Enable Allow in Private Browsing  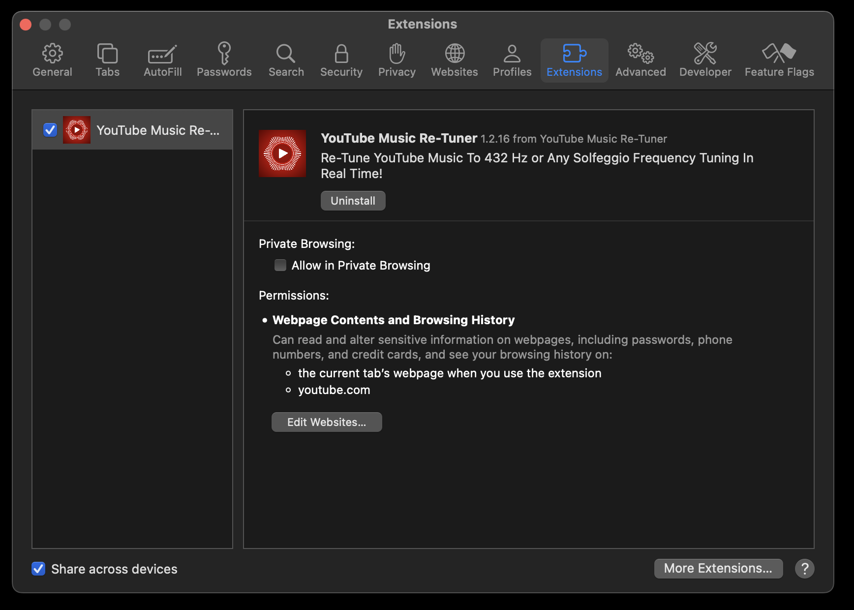(x=280, y=266)
